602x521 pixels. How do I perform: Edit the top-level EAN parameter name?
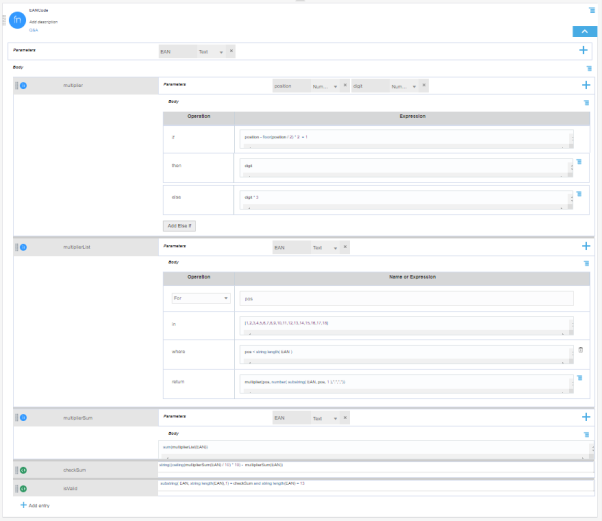coord(178,52)
